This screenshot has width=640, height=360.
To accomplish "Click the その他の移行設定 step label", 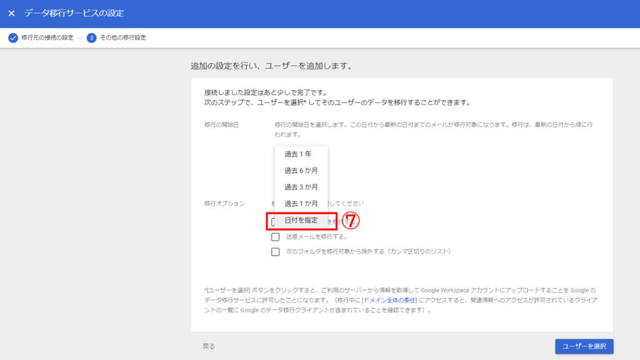I will click(x=123, y=37).
